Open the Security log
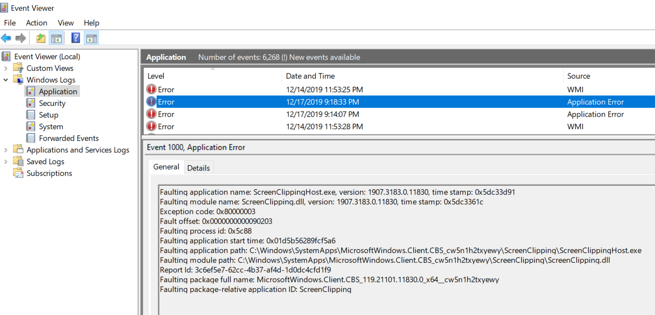 52,103
